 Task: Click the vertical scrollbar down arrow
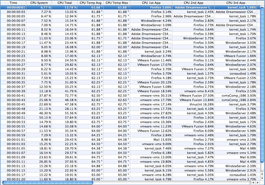pos(262,178)
